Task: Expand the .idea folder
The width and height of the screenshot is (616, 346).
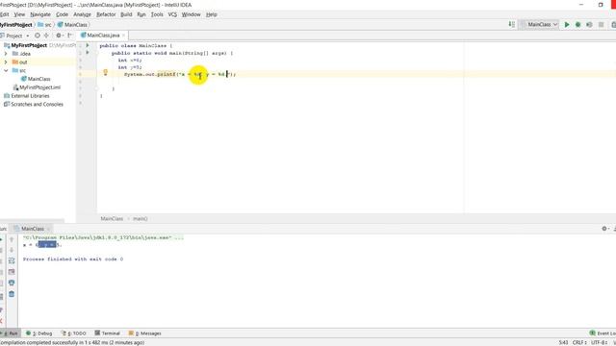Action: 6,54
